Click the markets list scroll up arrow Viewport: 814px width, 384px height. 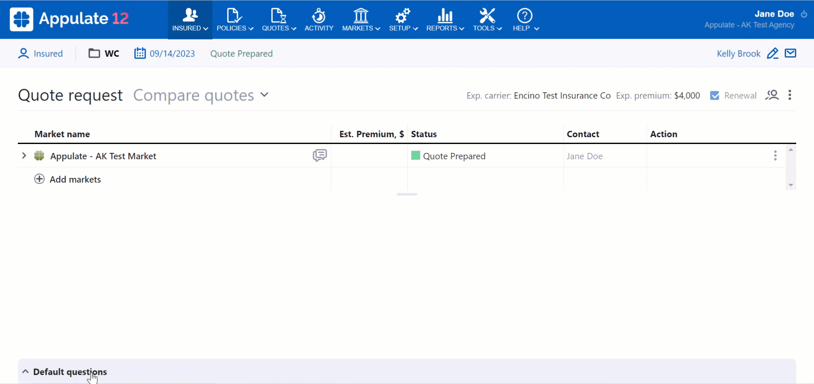791,150
